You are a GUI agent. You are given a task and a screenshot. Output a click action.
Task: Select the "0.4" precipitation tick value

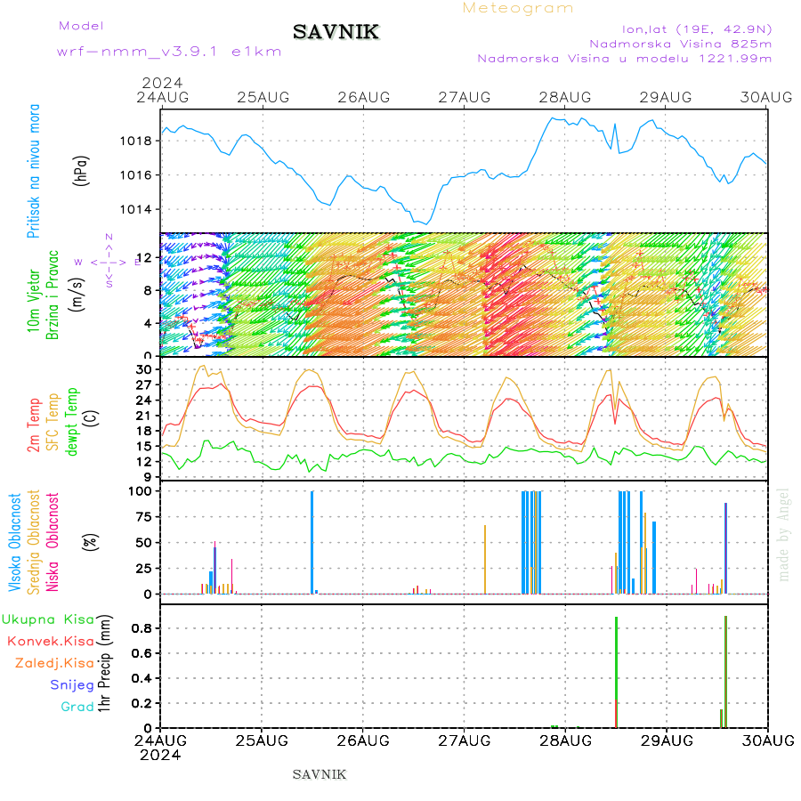pyautogui.click(x=142, y=678)
